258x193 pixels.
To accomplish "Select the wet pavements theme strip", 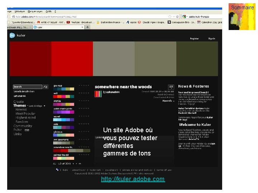I will [x=63, y=143].
